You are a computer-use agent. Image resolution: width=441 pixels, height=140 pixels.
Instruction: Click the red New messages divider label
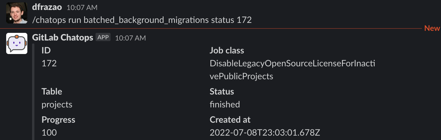pos(432,28)
